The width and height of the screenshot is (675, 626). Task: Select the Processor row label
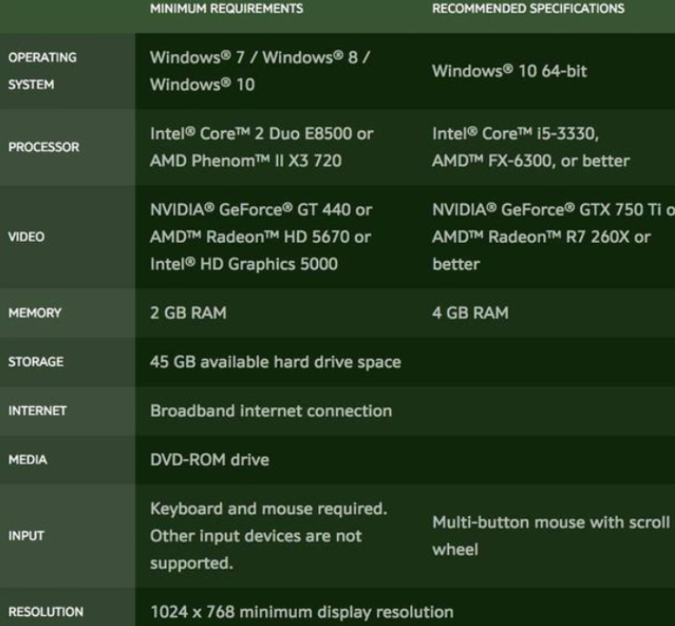point(44,147)
